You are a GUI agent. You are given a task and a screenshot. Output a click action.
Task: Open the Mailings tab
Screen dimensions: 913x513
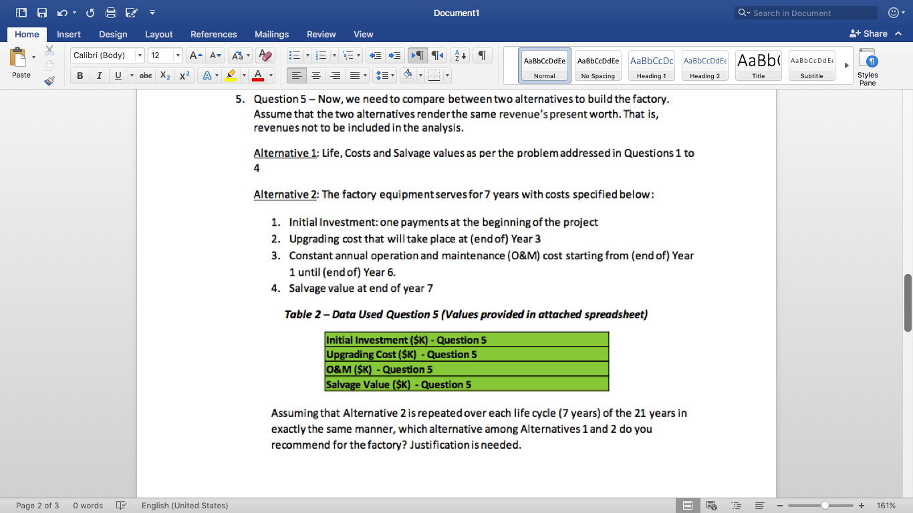click(x=271, y=34)
